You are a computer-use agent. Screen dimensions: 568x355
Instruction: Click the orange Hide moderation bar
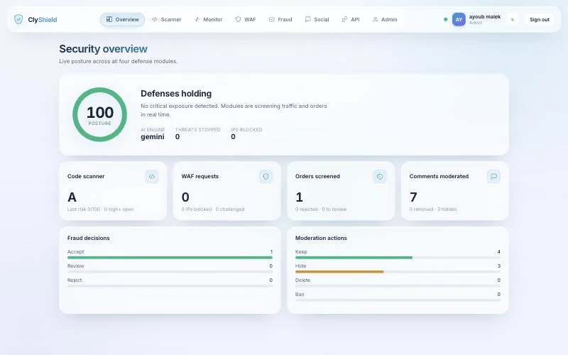339,272
